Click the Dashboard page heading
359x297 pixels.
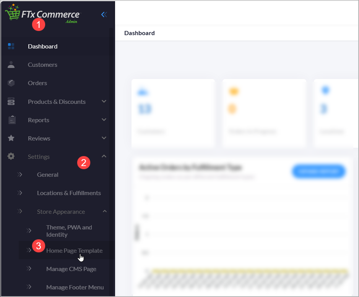[x=140, y=33]
